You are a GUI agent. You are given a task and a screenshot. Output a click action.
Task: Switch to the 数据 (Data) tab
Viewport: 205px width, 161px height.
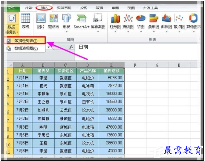coord(99,8)
